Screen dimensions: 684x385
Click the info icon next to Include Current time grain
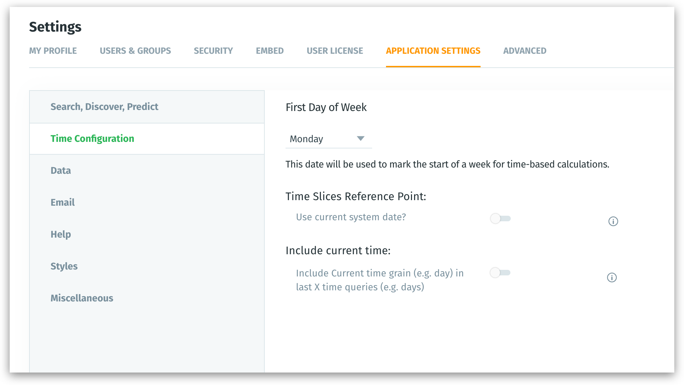point(612,277)
